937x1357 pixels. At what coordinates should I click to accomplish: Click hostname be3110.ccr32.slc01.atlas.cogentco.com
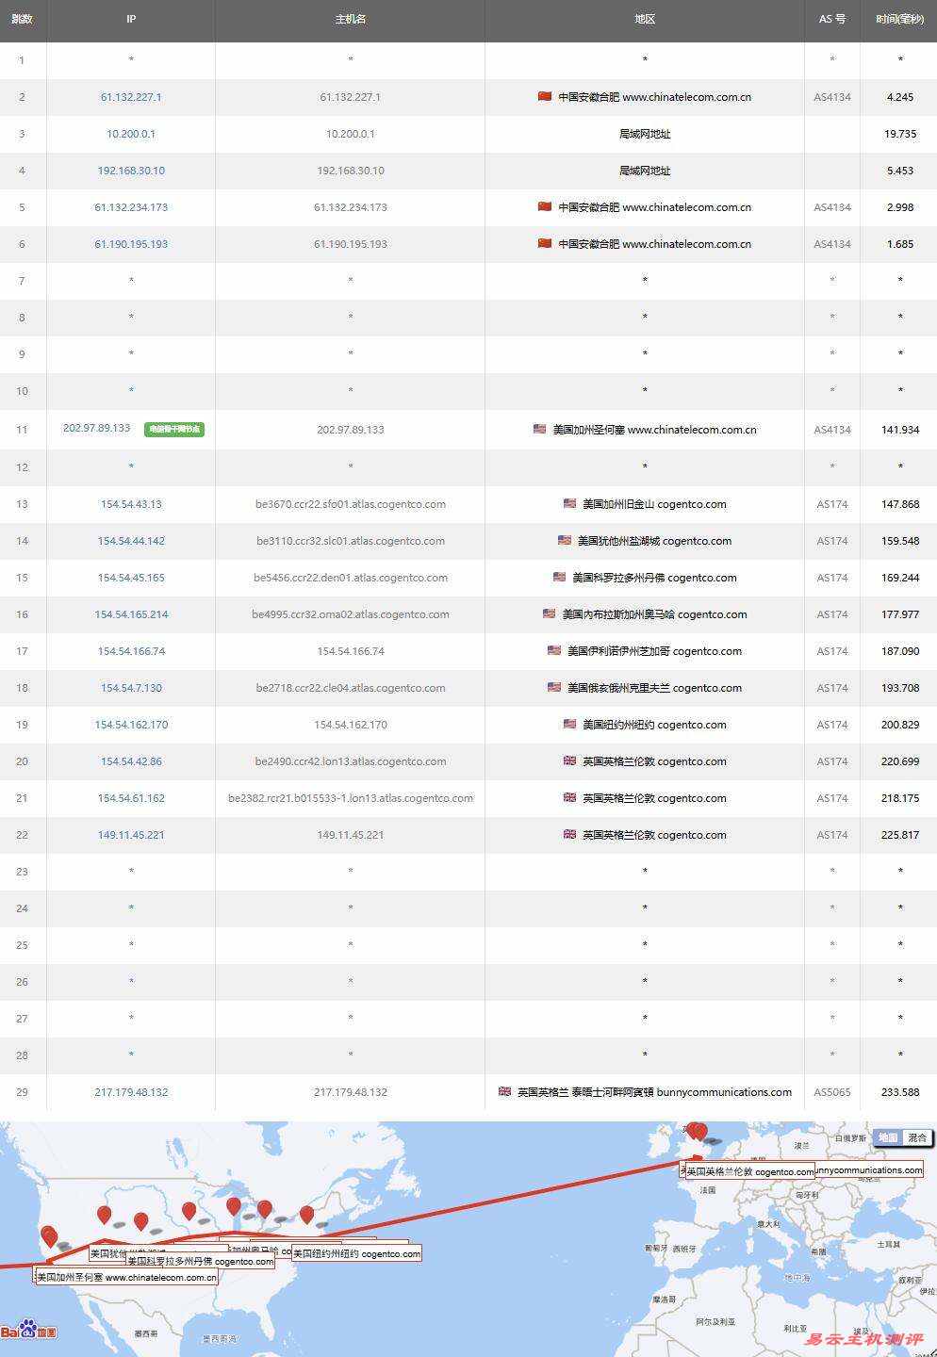click(350, 541)
